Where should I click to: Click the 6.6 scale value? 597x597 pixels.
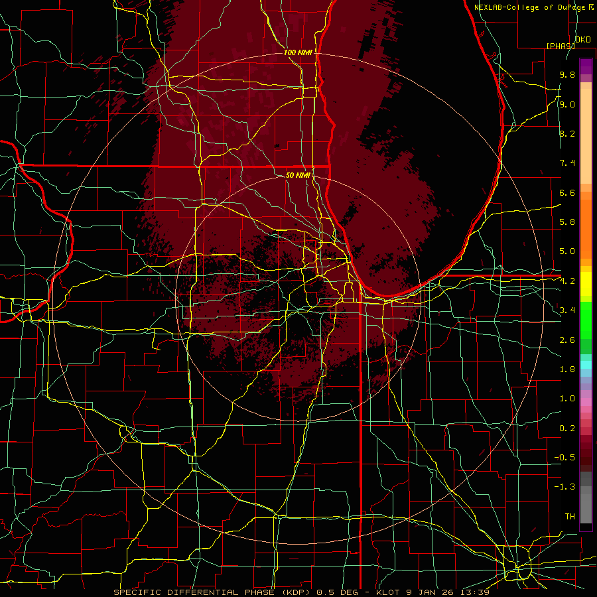(x=567, y=192)
